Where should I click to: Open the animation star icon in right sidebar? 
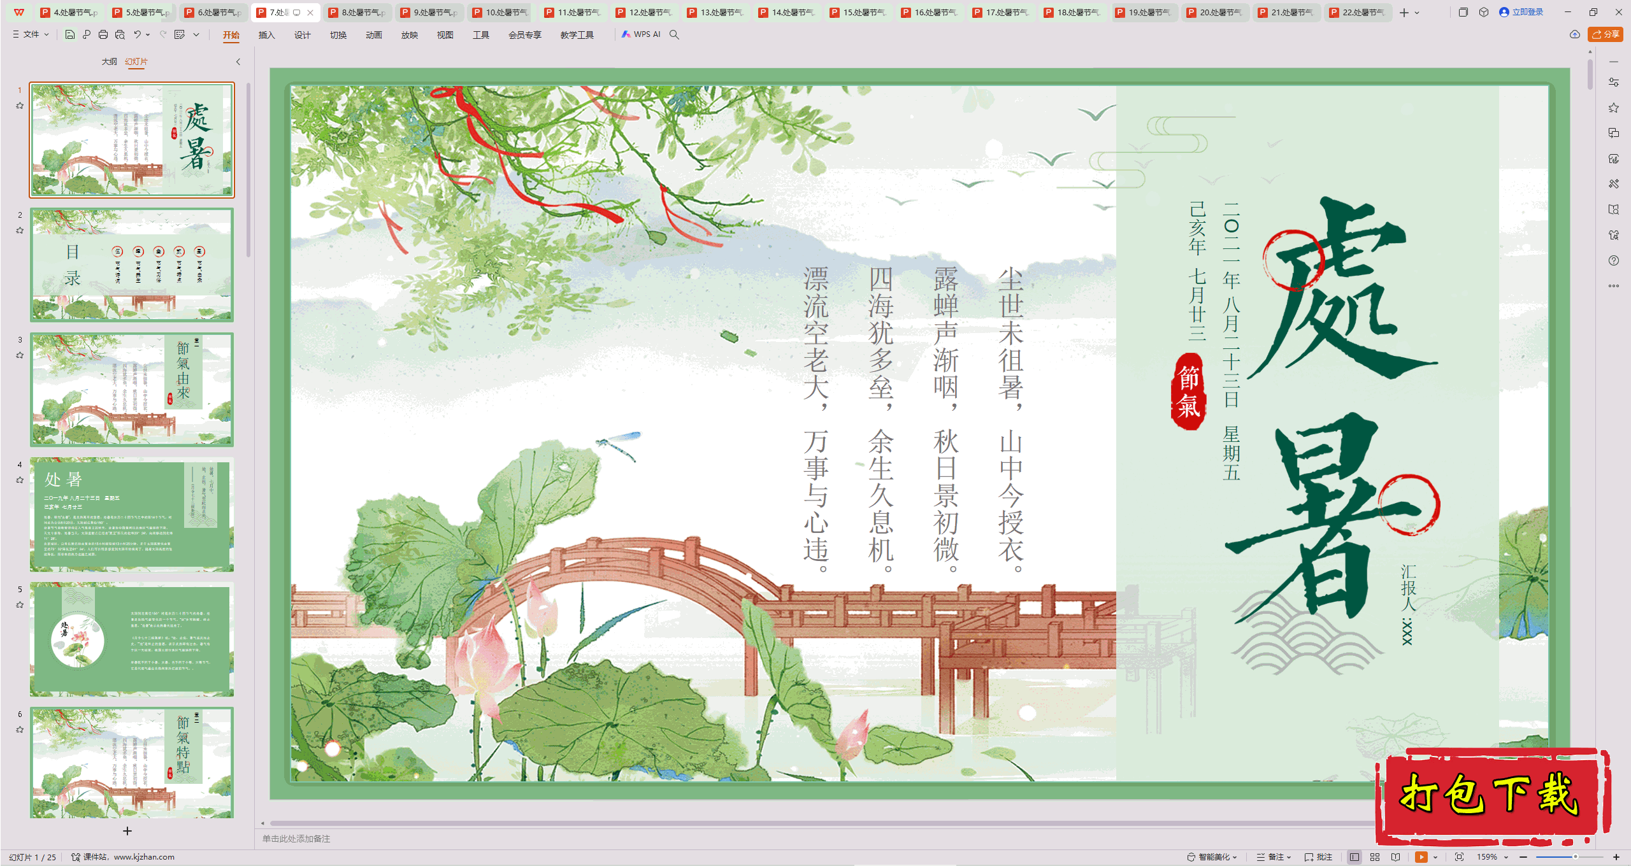[1614, 108]
